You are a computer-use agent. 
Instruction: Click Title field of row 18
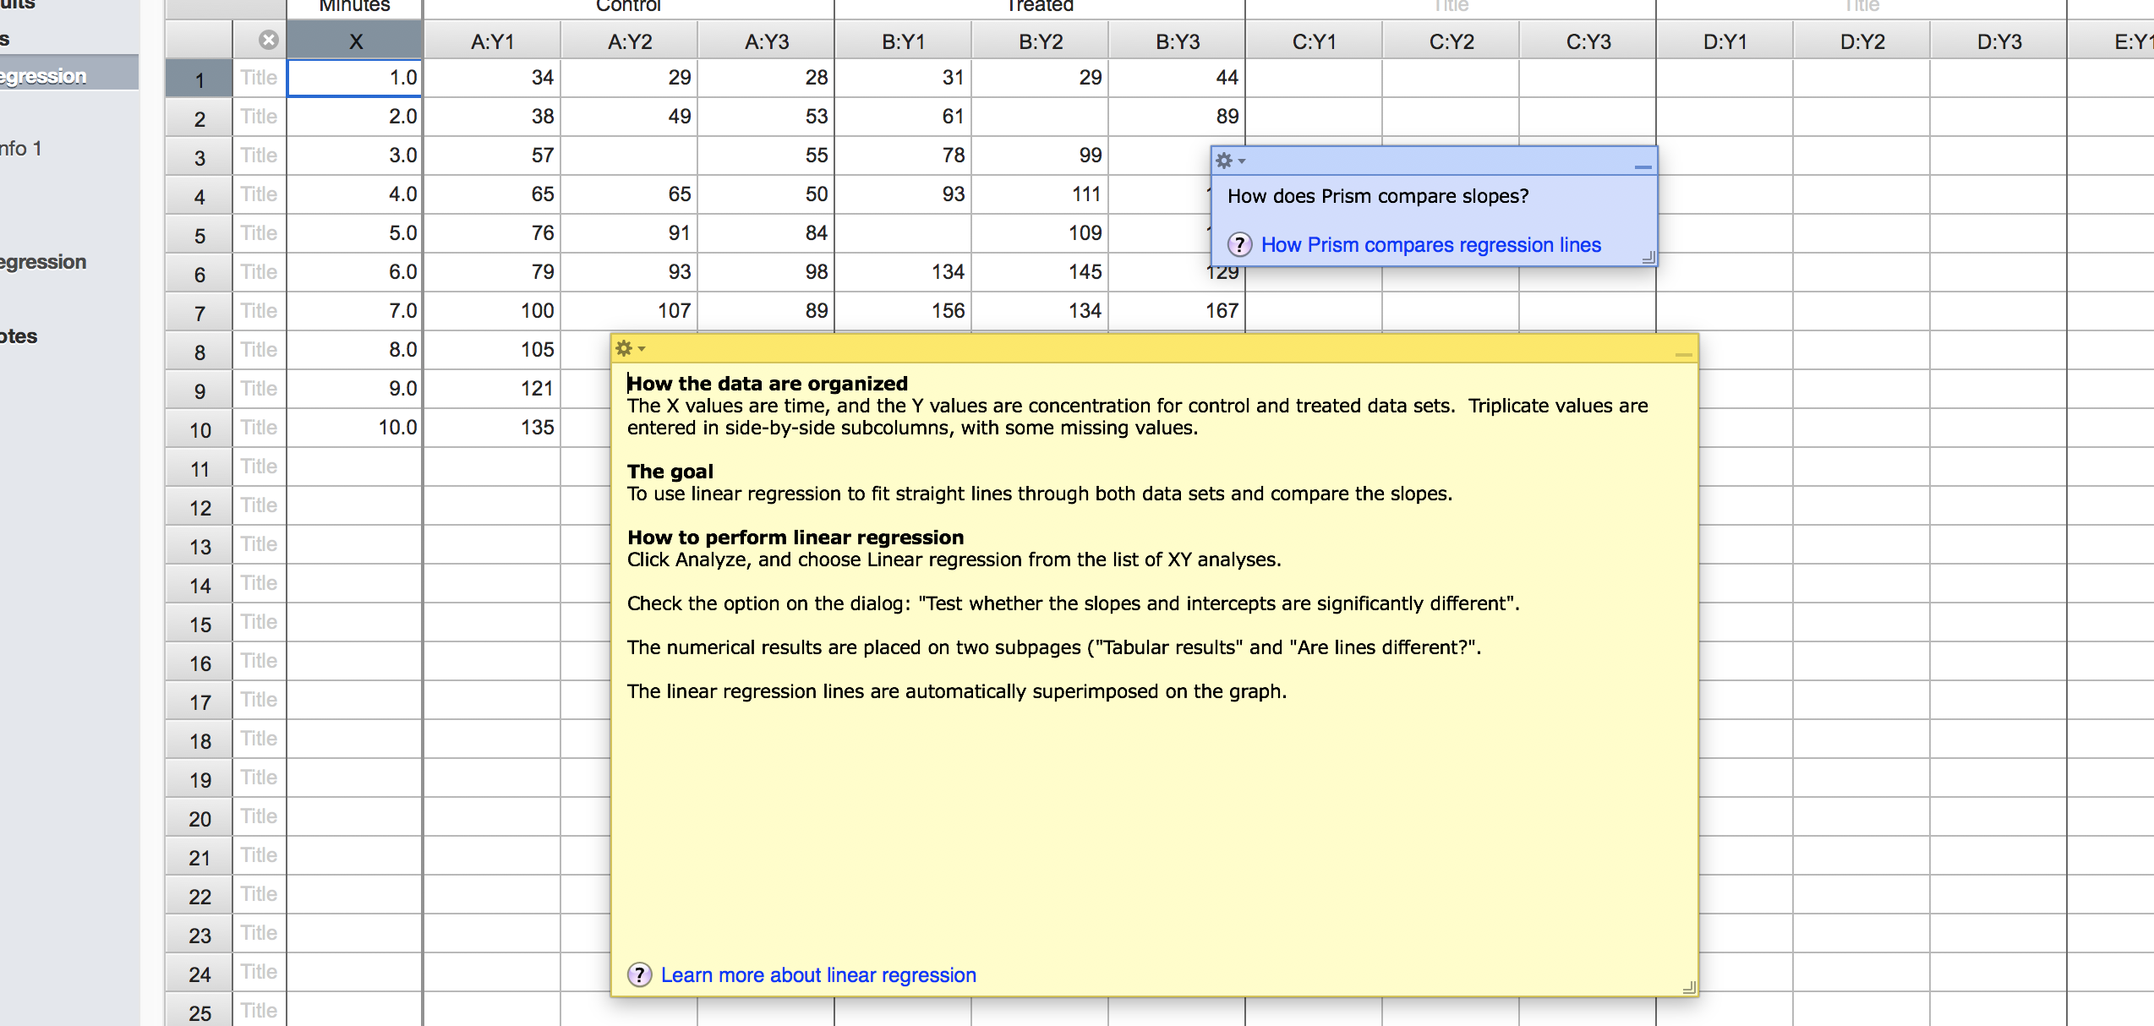(x=259, y=739)
